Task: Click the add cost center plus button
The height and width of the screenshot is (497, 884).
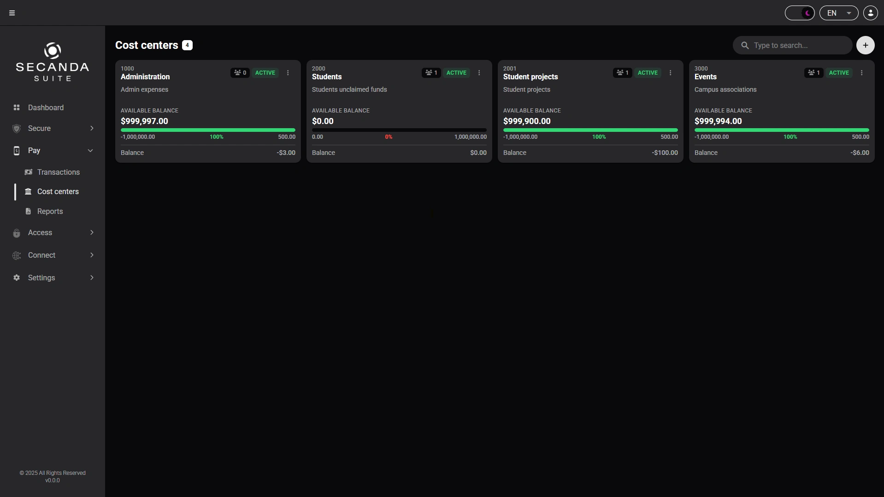Action: pyautogui.click(x=865, y=45)
